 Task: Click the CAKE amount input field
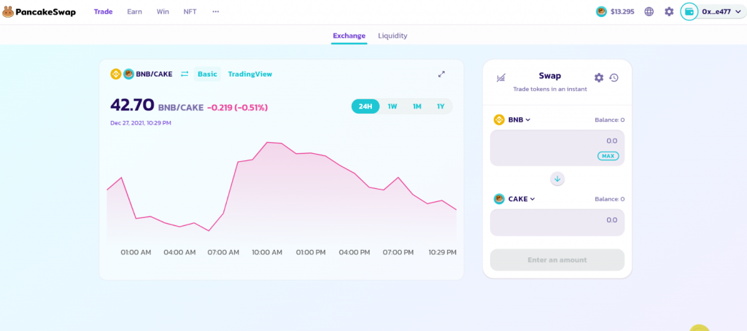click(x=557, y=222)
